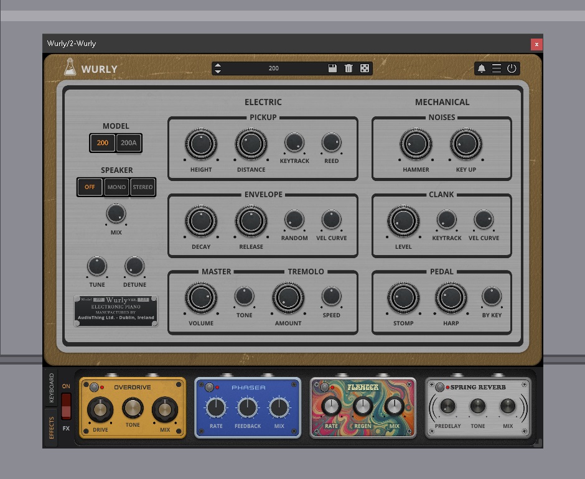Viewport: 585px width, 479px height.
Task: Toggle Flanger pedal footswitch
Action: [325, 387]
